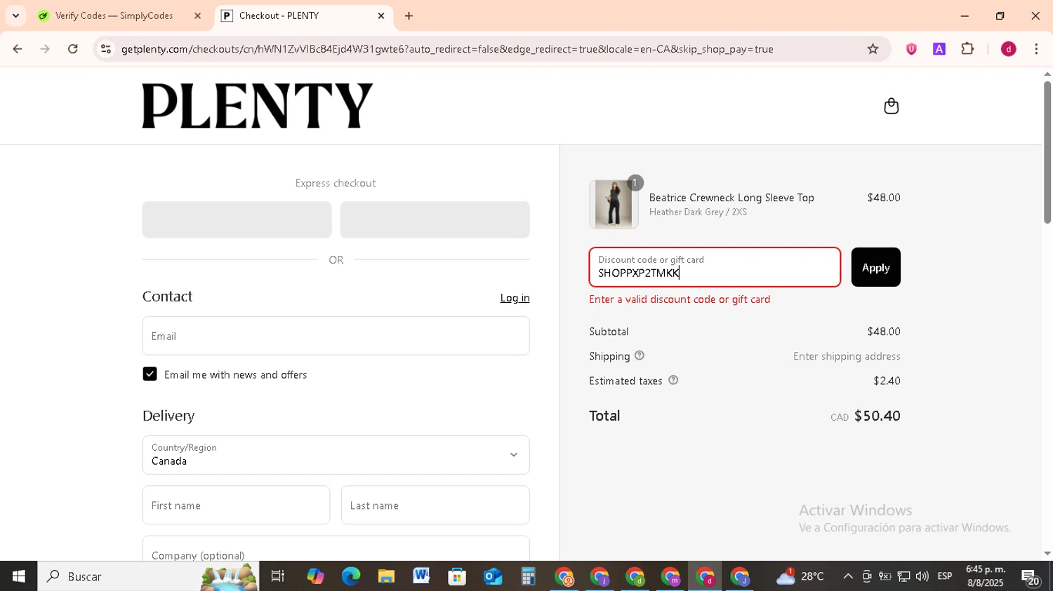Click the 'Enter a valid discount code' error text
This screenshot has height=591, width=1053.
point(680,299)
